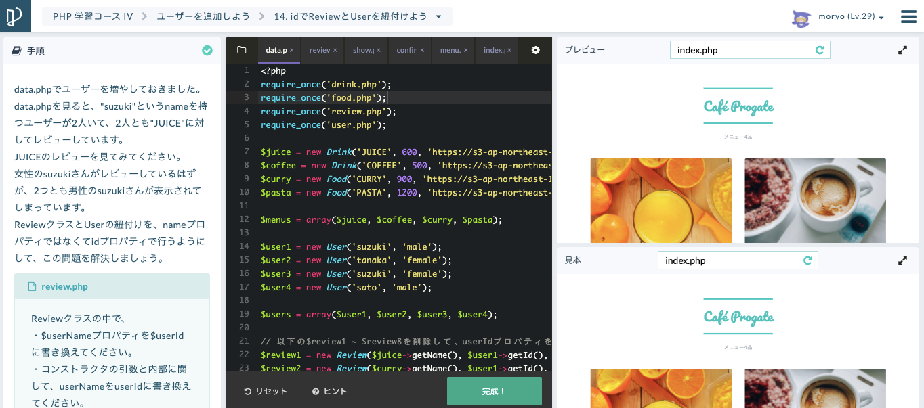This screenshot has width=924, height=408.
Task: Open the ヒント hint
Action: (329, 391)
